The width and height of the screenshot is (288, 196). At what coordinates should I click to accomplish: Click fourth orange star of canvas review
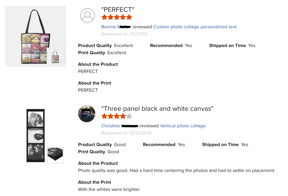click(x=123, y=116)
